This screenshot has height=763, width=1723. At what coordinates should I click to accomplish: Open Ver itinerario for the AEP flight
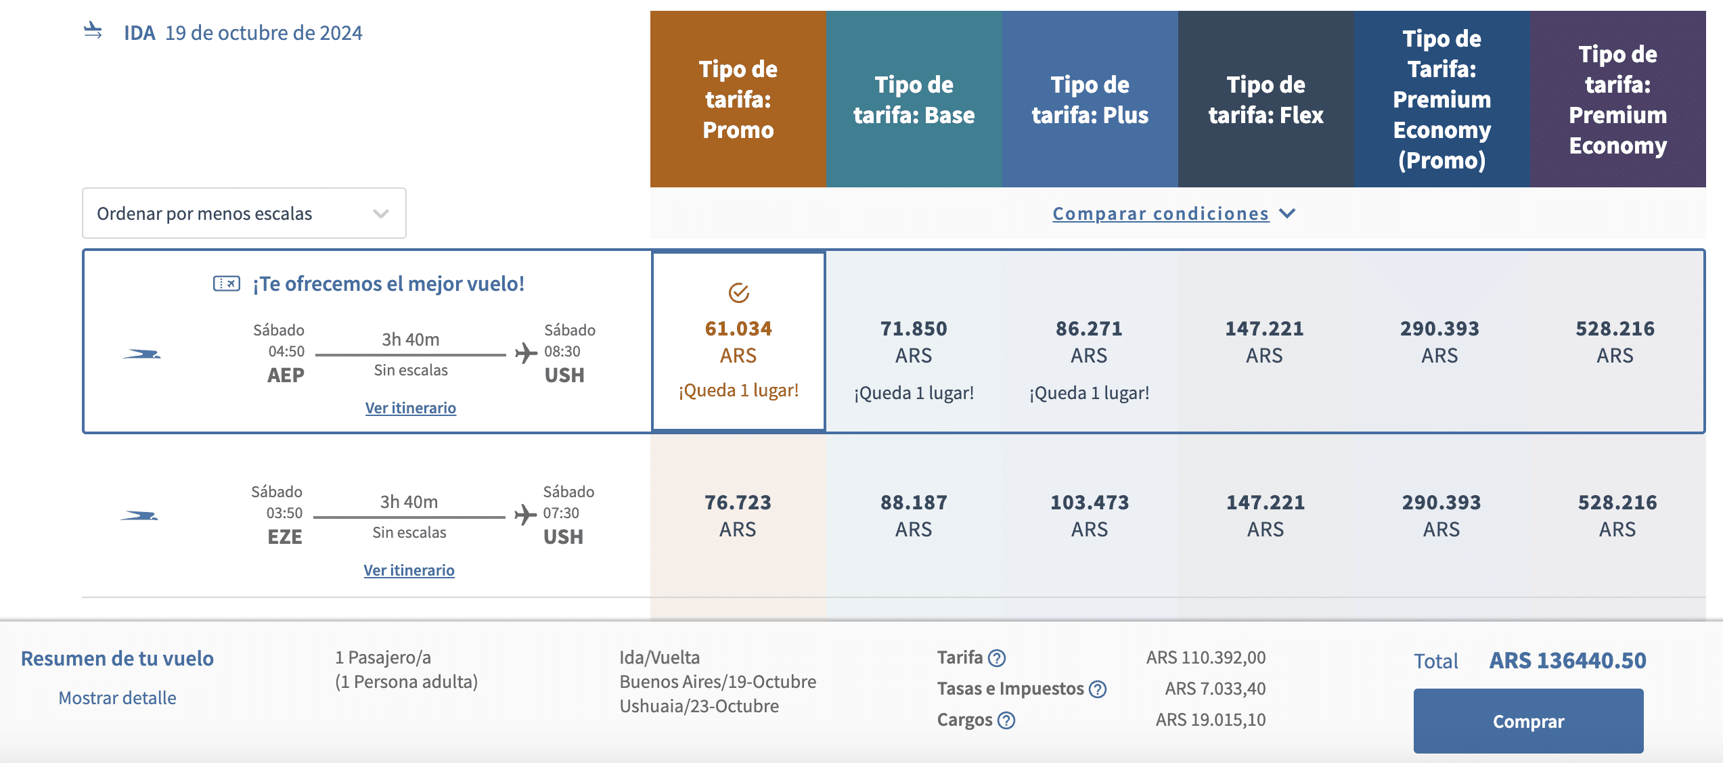tap(410, 408)
